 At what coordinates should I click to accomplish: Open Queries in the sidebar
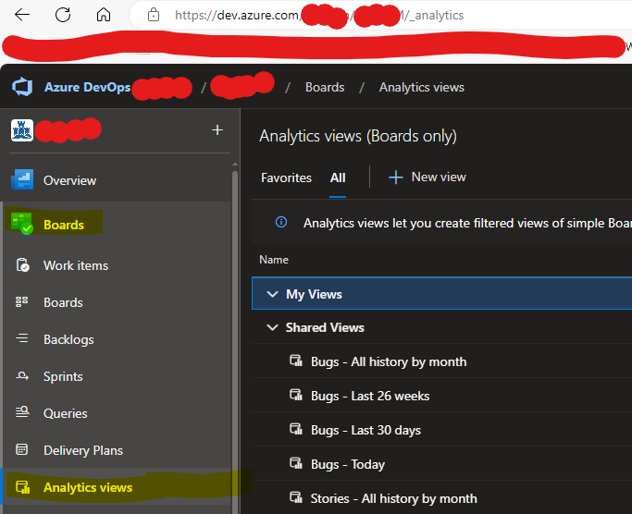point(65,413)
